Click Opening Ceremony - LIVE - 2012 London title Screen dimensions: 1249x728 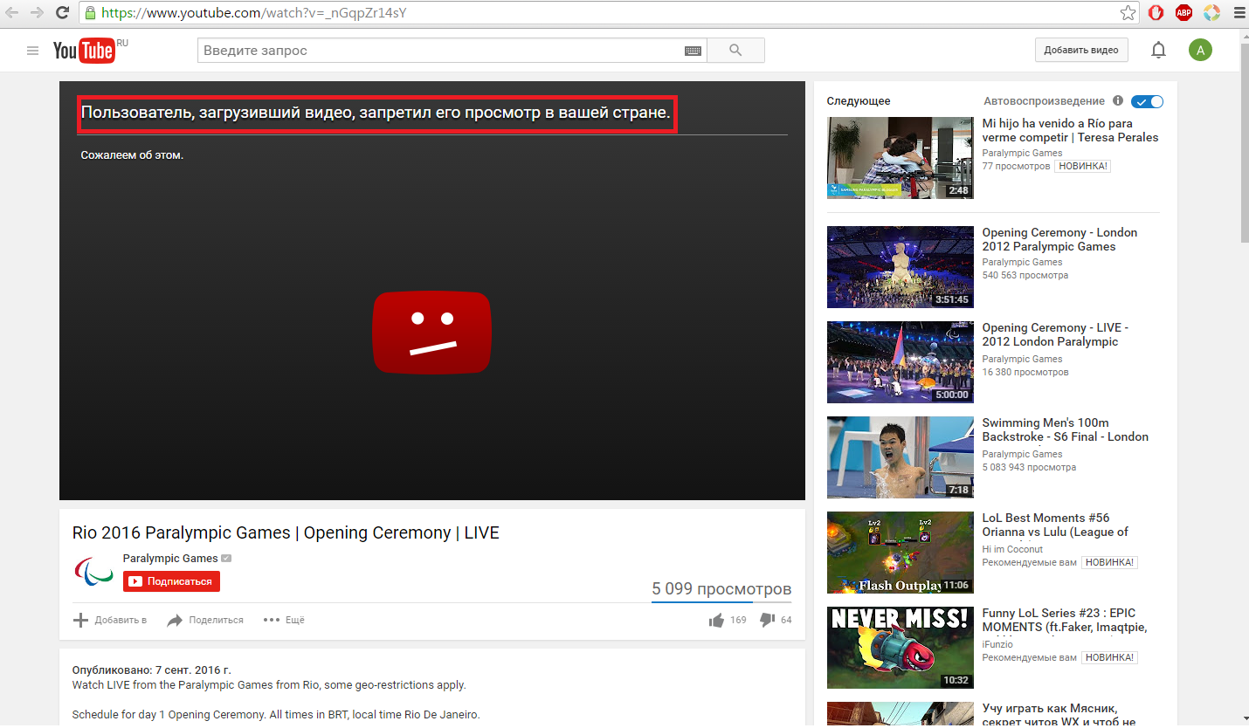[x=1055, y=334]
